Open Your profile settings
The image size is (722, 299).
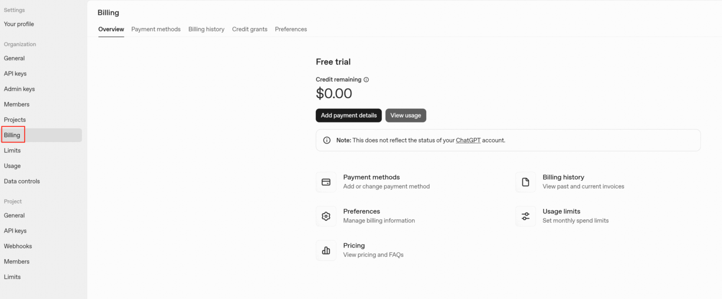(x=19, y=23)
